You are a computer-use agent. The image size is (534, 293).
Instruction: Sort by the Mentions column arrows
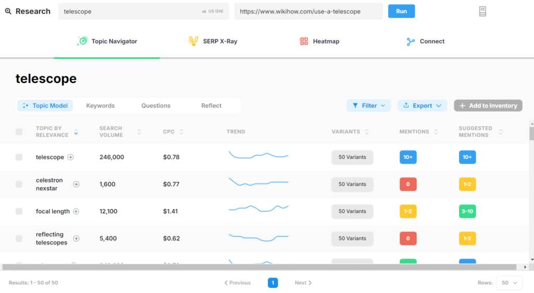(436, 132)
